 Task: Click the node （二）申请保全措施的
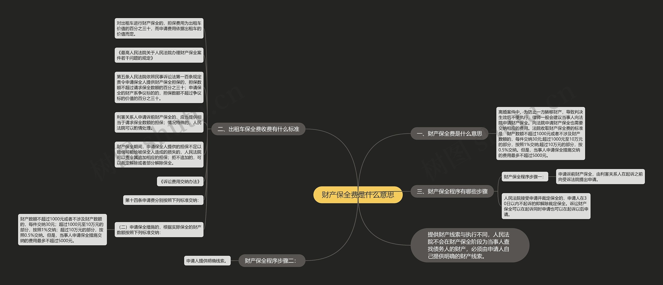click(x=159, y=229)
